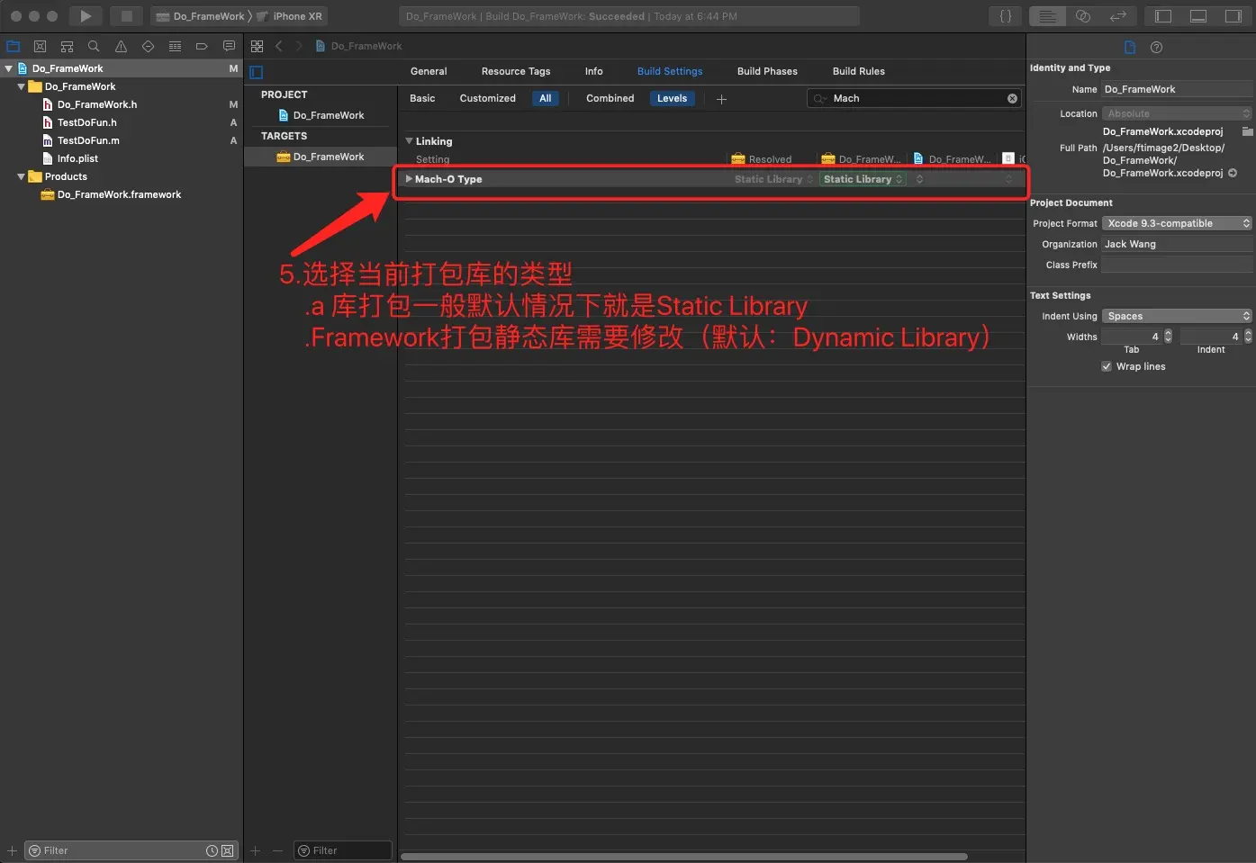Open the related items grid menu

tap(258, 46)
